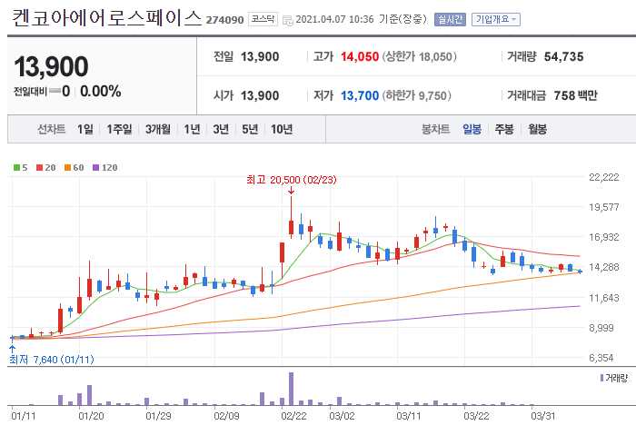Switch to 일봉 daily candle chart
This screenshot has height=435, width=636.
pos(472,129)
